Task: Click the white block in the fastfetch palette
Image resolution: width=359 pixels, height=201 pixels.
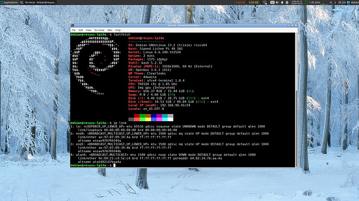Action: 170,119
